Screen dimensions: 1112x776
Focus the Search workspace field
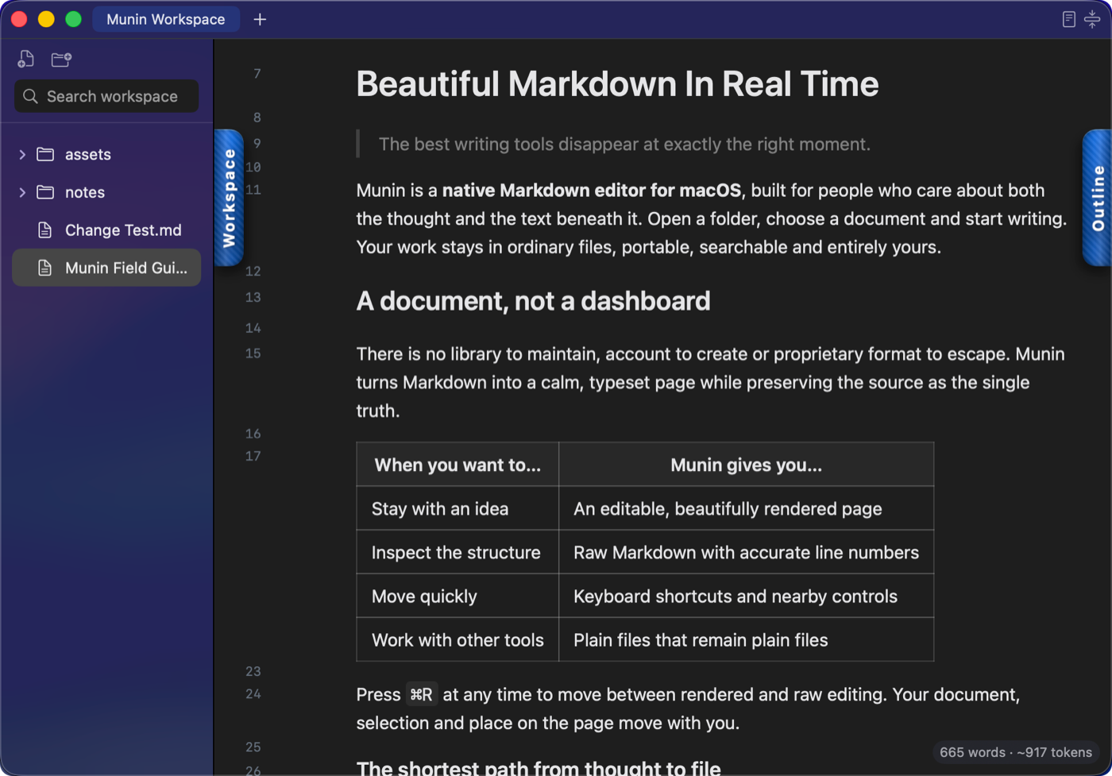[106, 96]
